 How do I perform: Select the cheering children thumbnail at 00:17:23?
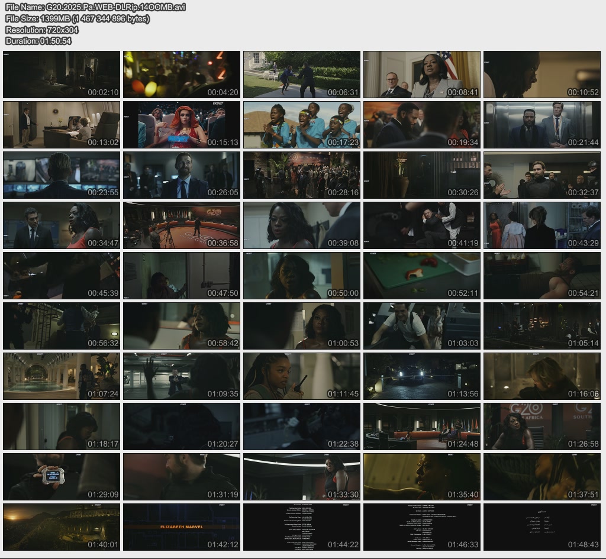click(x=302, y=125)
